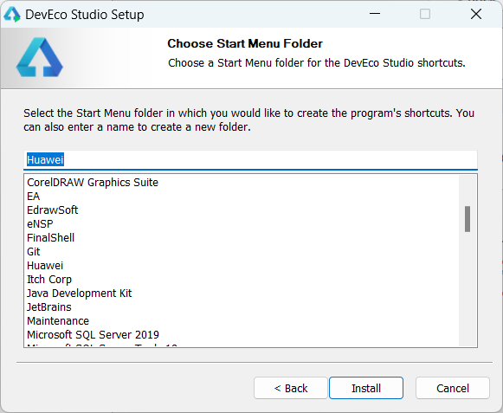The image size is (503, 413).
Task: Click the Install button
Action: click(x=366, y=388)
